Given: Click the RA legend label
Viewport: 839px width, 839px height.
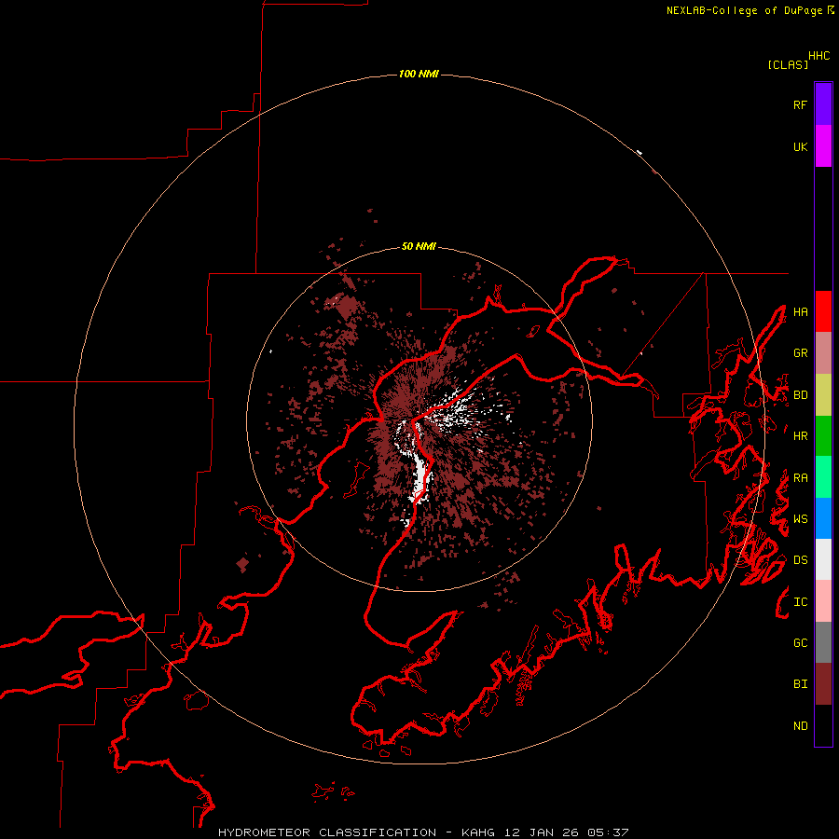Looking at the screenshot, I should (x=800, y=478).
